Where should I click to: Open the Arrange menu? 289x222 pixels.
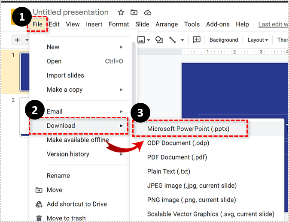(167, 24)
